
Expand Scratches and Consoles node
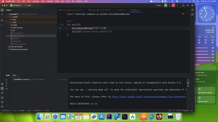[x=7, y=49]
